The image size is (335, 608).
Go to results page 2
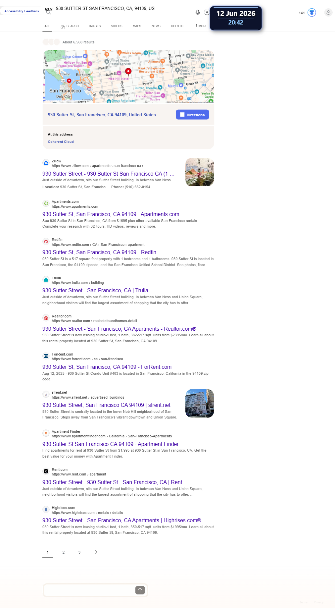64,552
